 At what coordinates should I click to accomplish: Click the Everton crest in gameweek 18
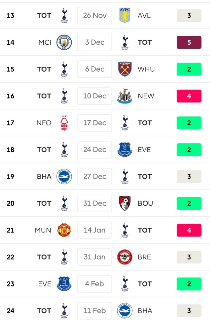click(x=125, y=150)
